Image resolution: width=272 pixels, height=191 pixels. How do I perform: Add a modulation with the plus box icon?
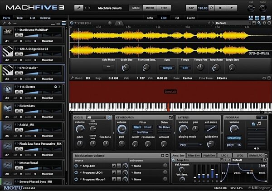[163, 156]
